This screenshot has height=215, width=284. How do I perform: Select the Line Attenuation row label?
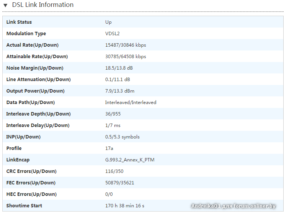pyautogui.click(x=38, y=80)
